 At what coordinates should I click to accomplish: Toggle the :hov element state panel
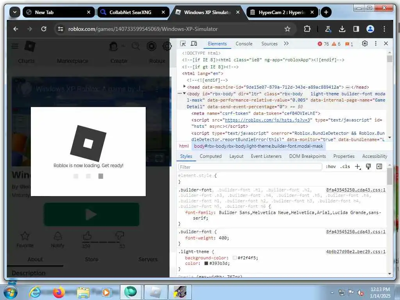tap(330, 166)
